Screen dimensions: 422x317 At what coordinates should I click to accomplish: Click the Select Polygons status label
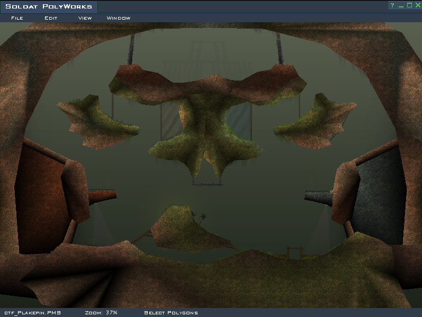171,313
